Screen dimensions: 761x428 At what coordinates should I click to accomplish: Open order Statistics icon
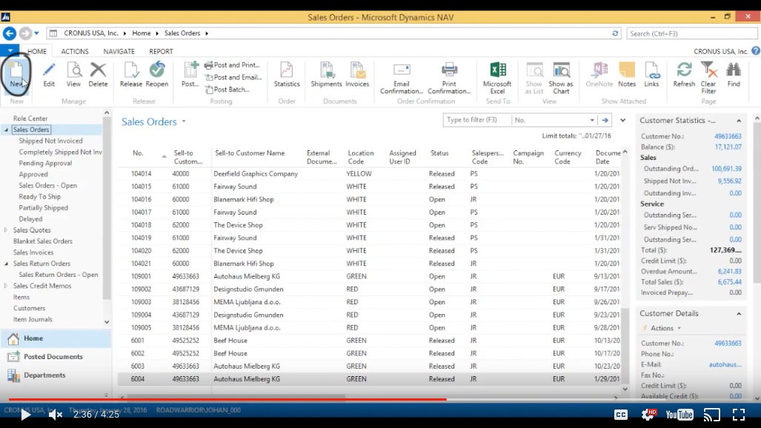(286, 74)
